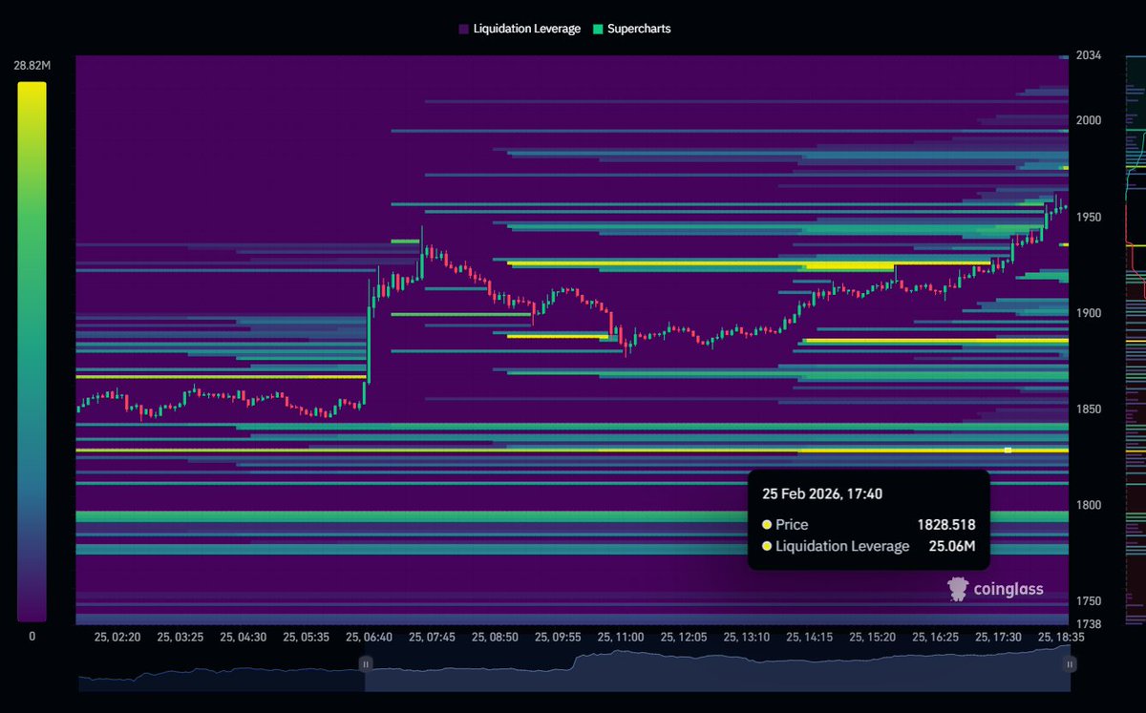Click the mini price overview chart under the time axis
1146x713 pixels.
click(574, 669)
